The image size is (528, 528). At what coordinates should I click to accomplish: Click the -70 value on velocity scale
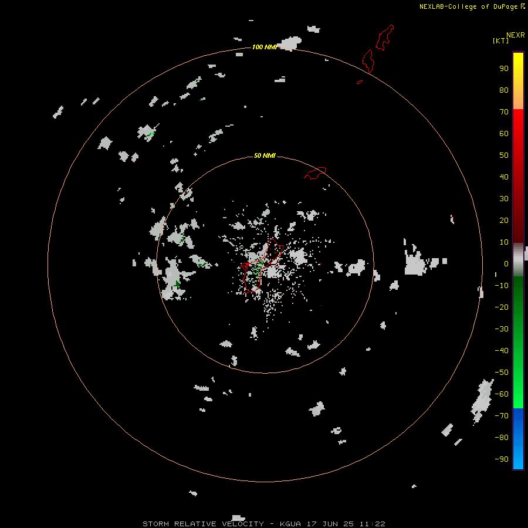[x=502, y=416]
